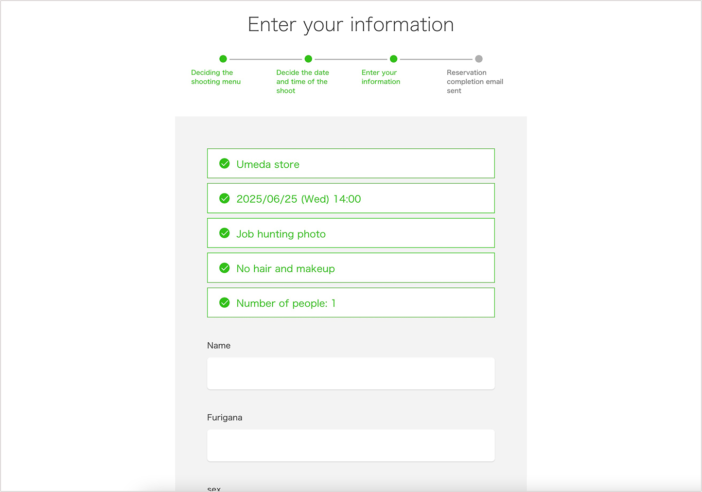Click the check icon beside No hair and makeup
Screen dimensions: 702x492
point(224,268)
